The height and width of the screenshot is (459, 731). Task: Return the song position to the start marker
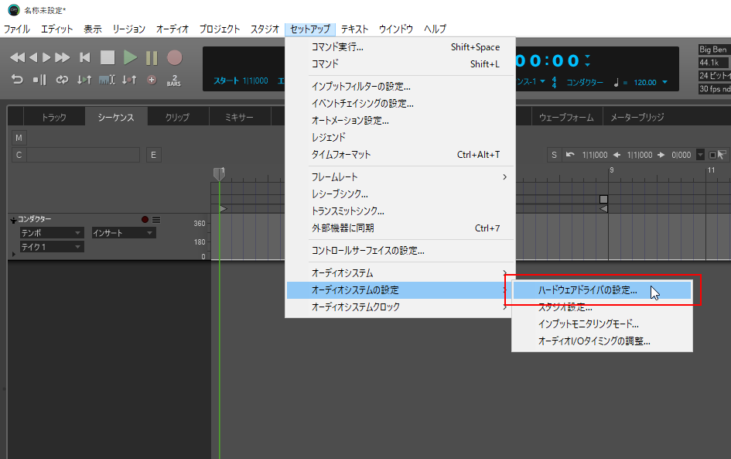84,57
